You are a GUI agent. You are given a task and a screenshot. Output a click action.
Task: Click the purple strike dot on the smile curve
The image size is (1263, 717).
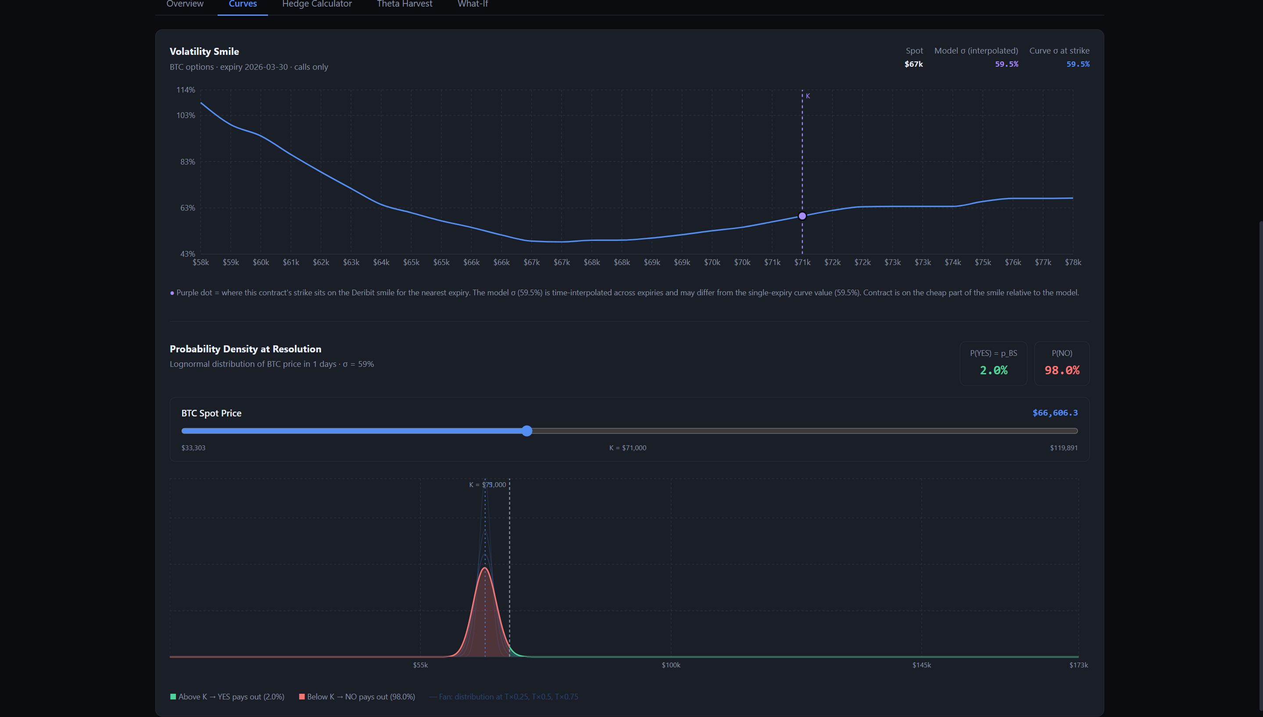(802, 216)
